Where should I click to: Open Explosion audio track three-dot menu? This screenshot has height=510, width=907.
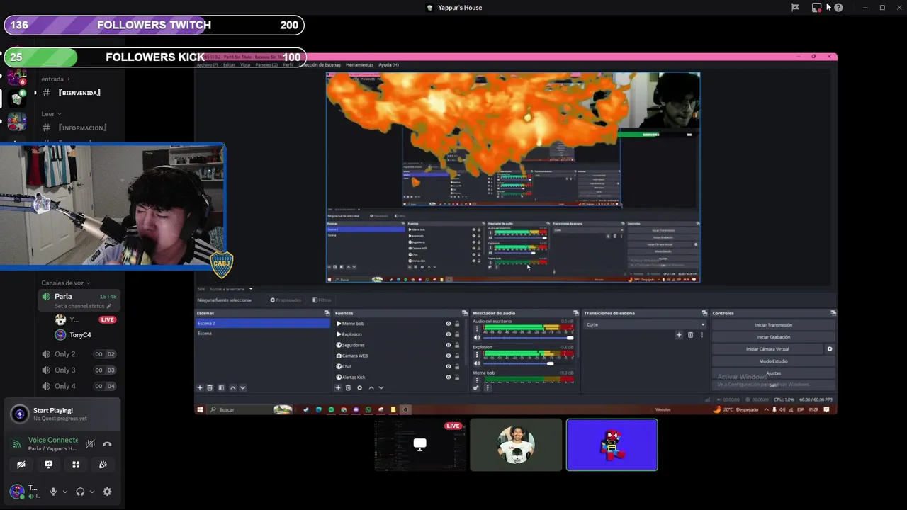[477, 355]
